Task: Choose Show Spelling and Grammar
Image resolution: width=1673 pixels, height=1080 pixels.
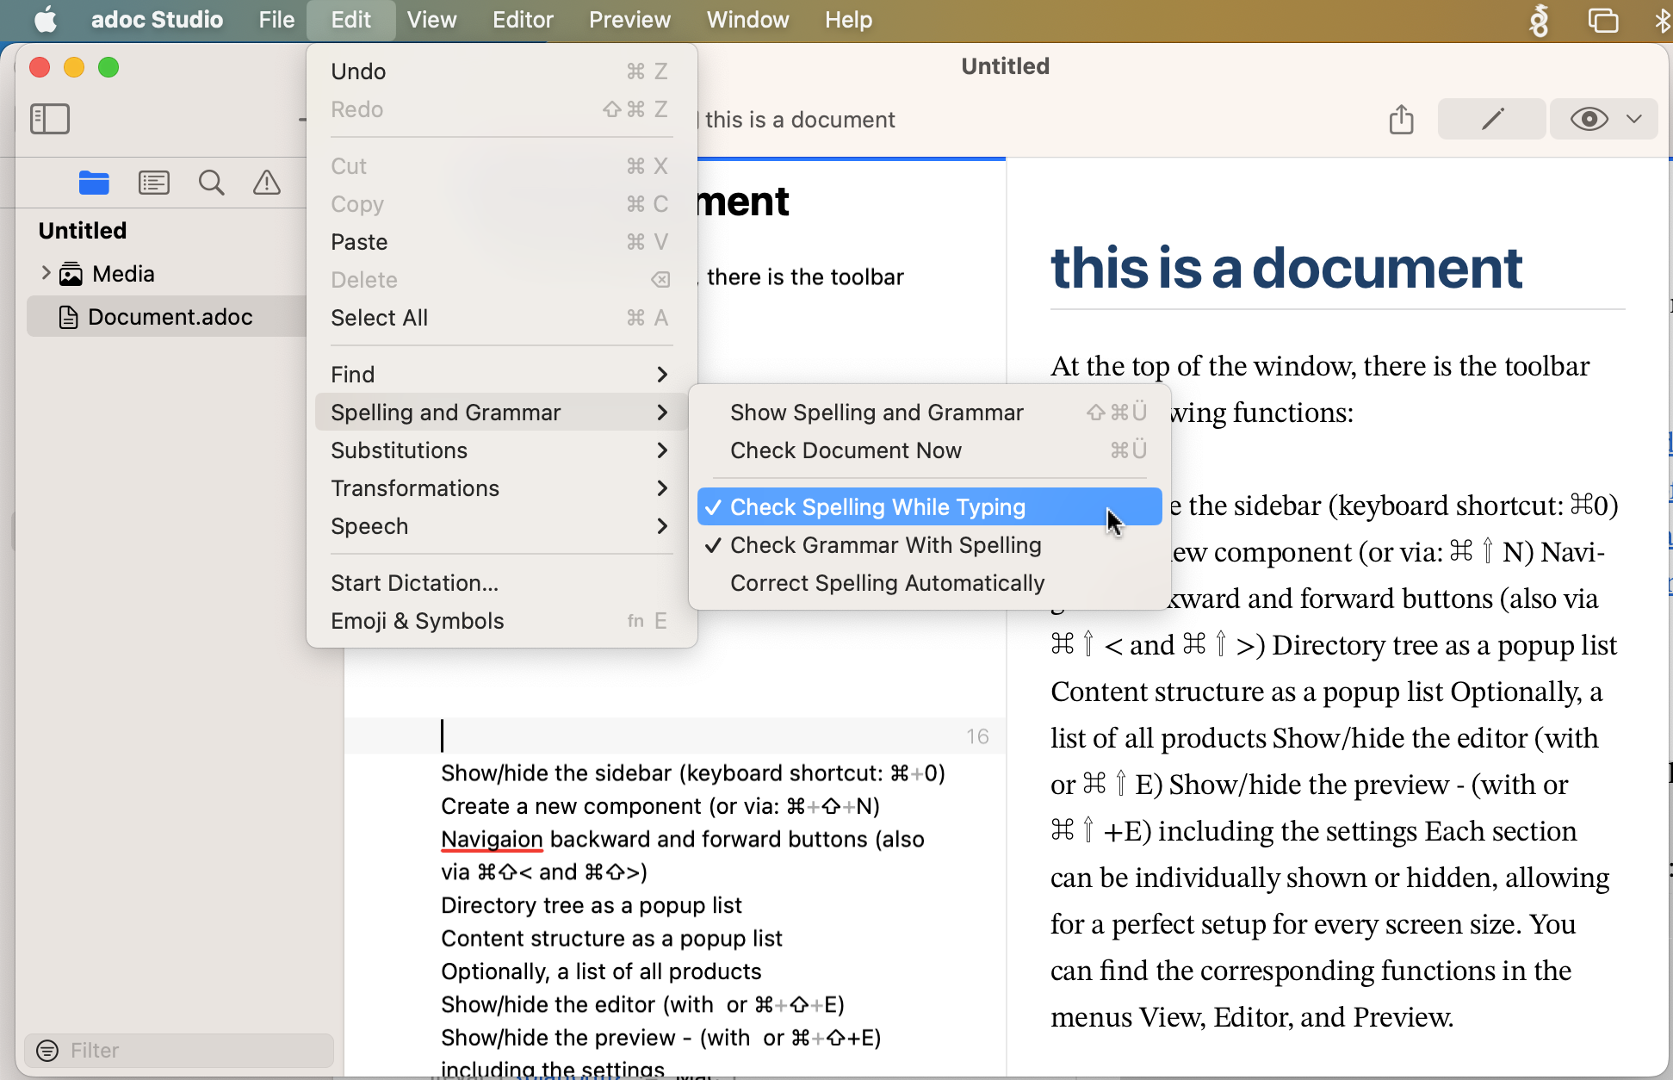Action: point(929,413)
